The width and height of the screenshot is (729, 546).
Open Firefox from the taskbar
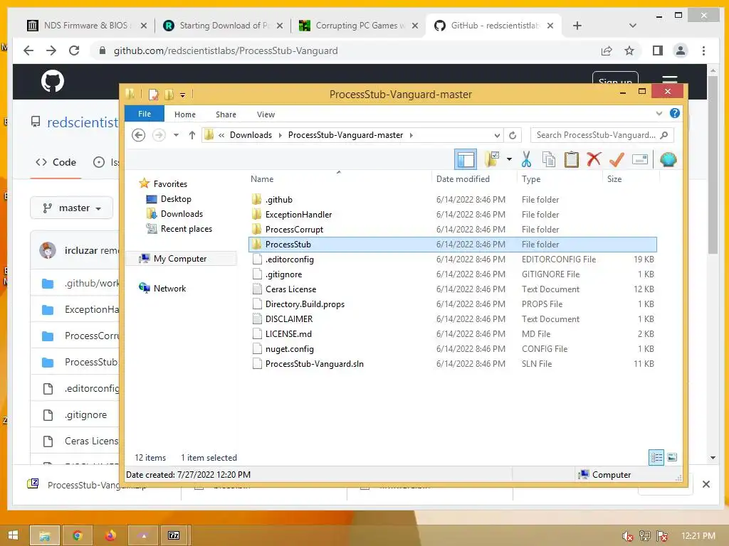pyautogui.click(x=110, y=535)
